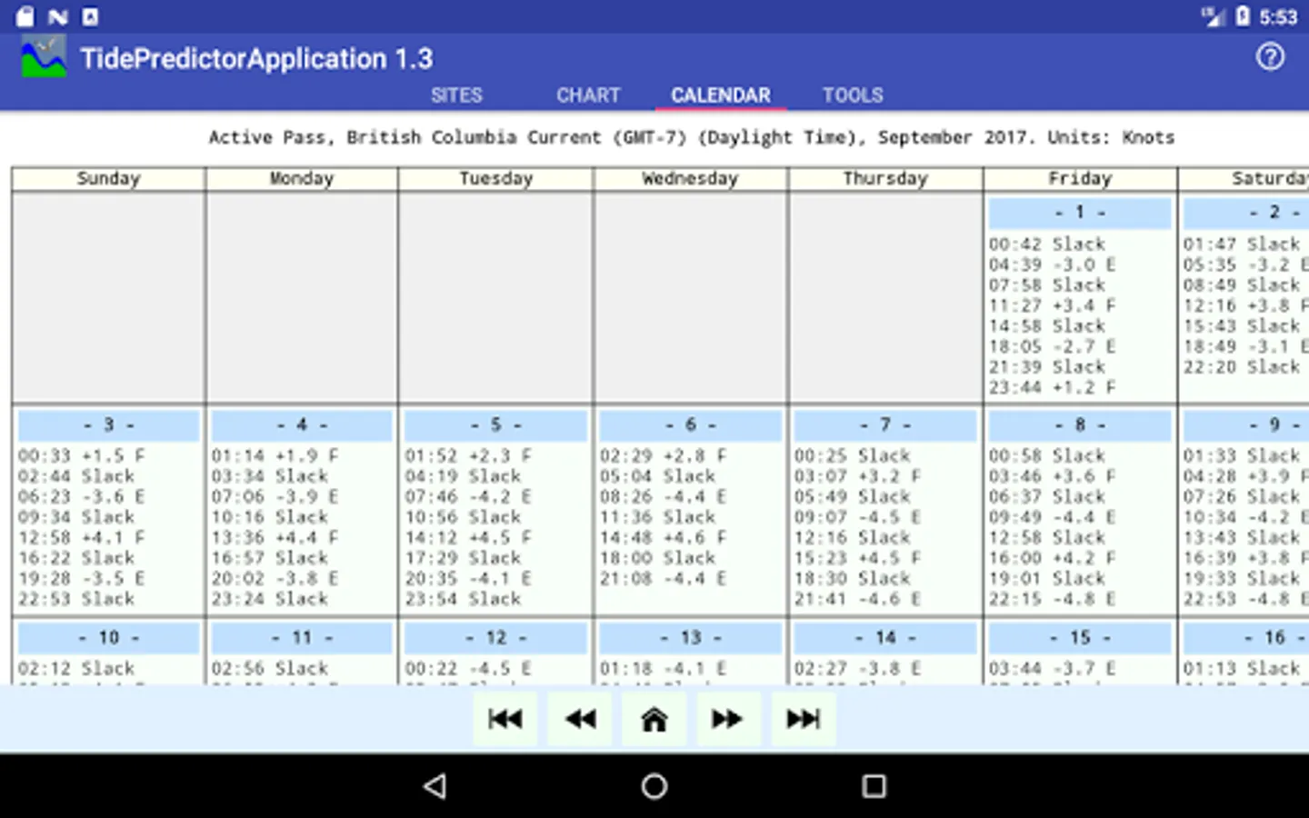Return to current month with home icon

[654, 719]
